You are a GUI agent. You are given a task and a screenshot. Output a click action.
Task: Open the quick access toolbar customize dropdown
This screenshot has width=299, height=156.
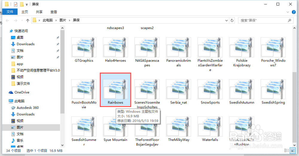[27, 4]
